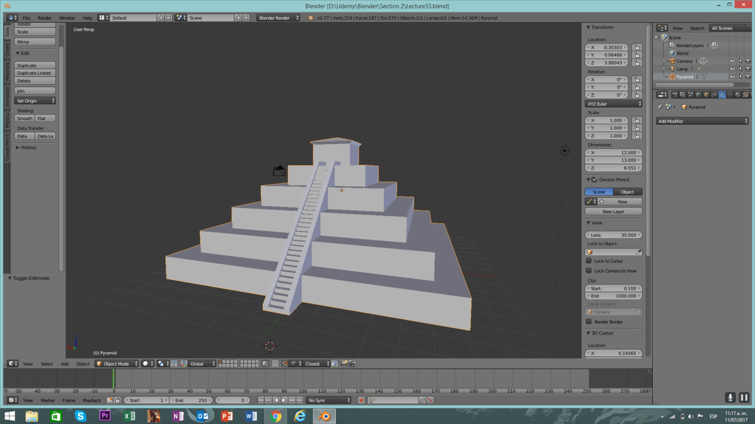755x424 pixels.
Task: Click the snap magnet icon in 3D header
Action: pyautogui.click(x=285, y=364)
